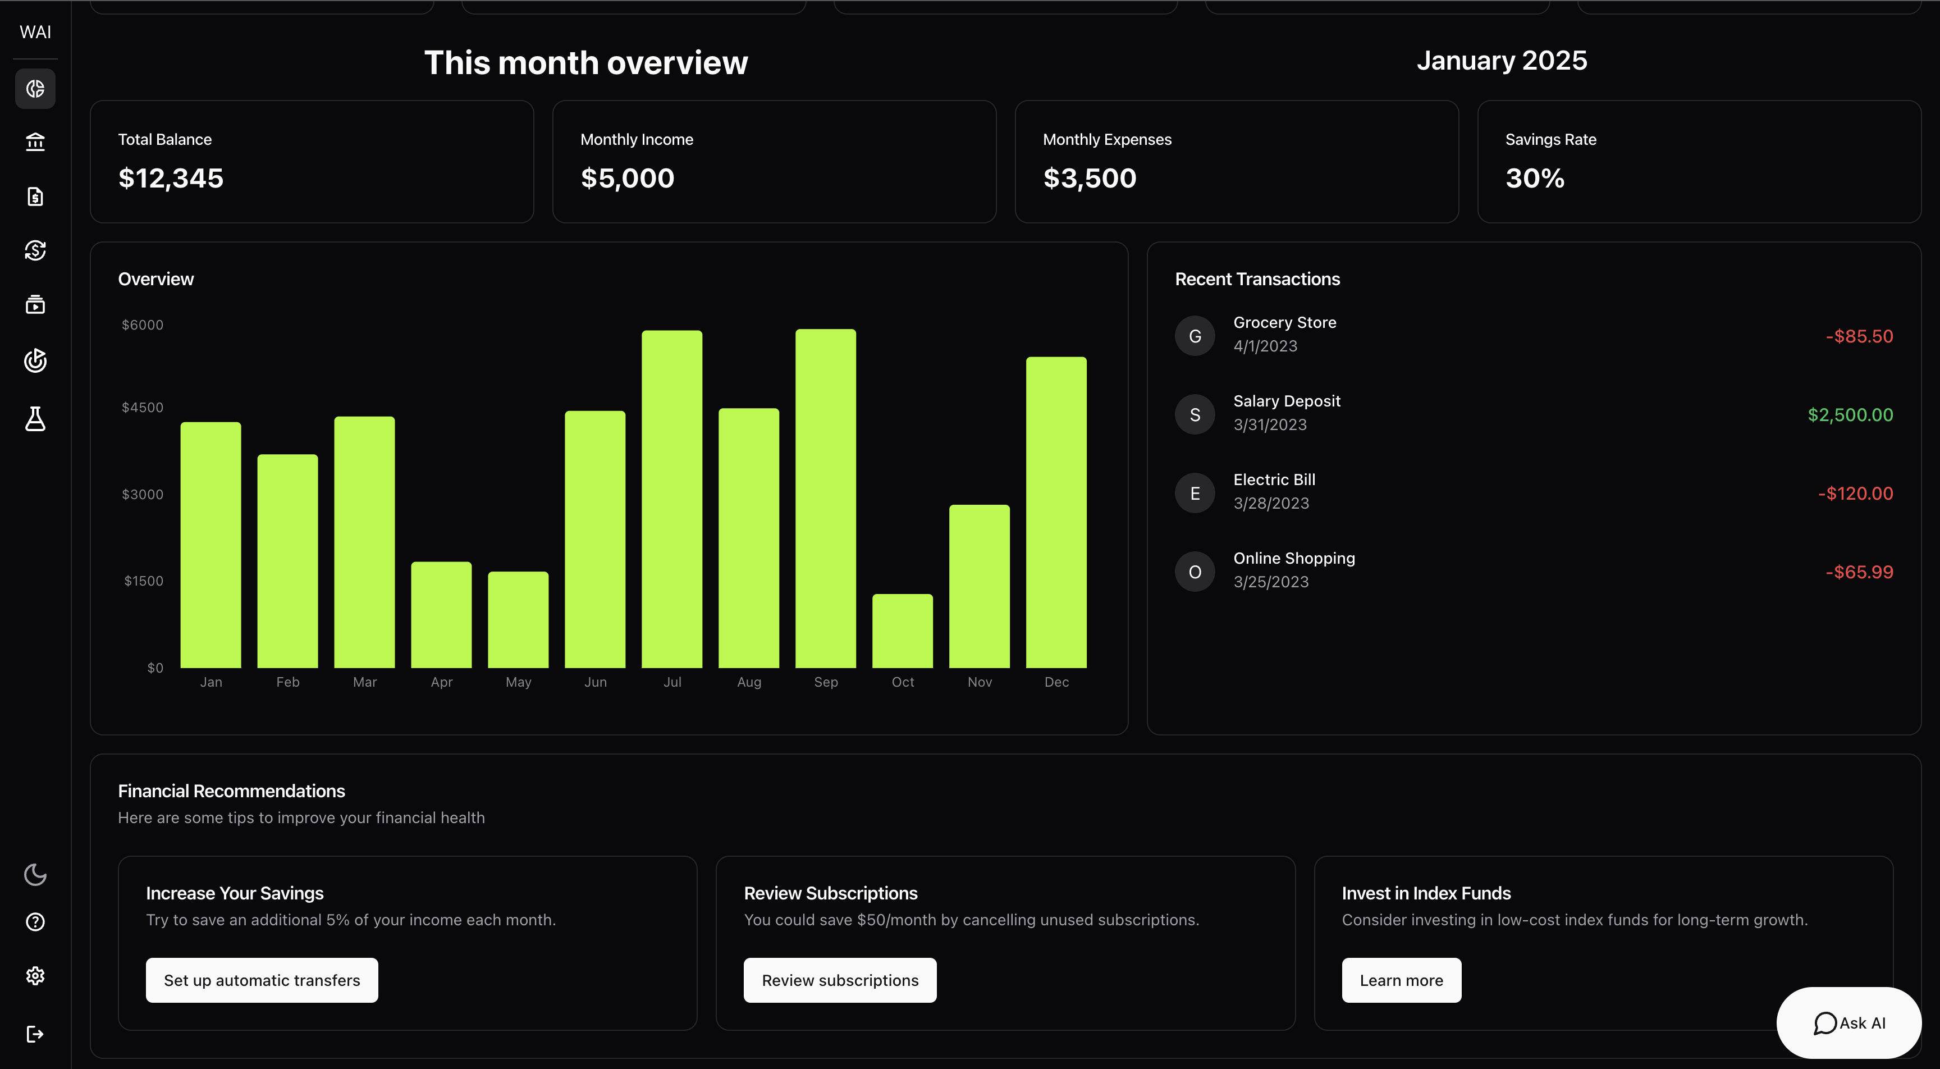The height and width of the screenshot is (1069, 1940).
Task: Open the dashboard pie chart sidebar icon
Action: click(35, 89)
